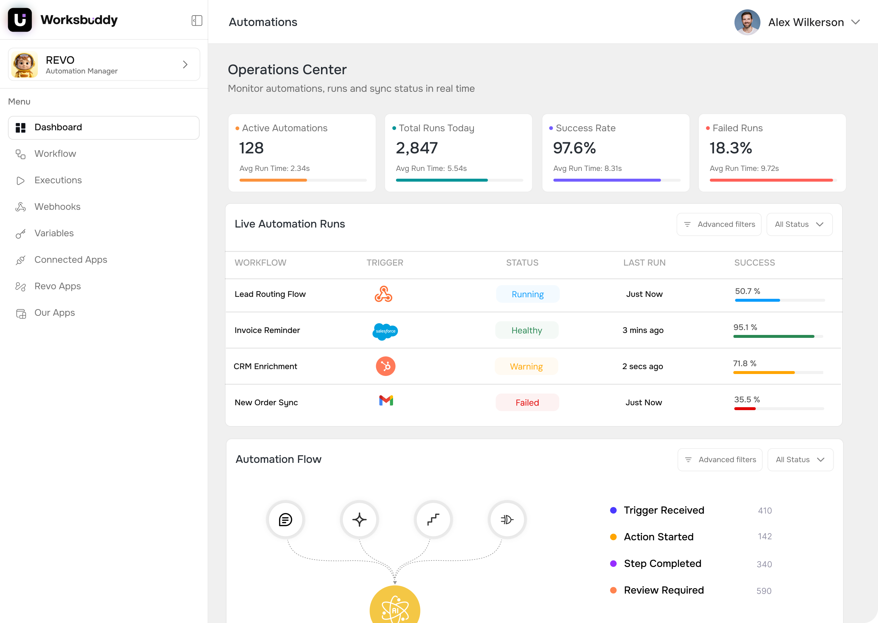
Task: Click the TRIGGER column header
Action: coord(385,263)
